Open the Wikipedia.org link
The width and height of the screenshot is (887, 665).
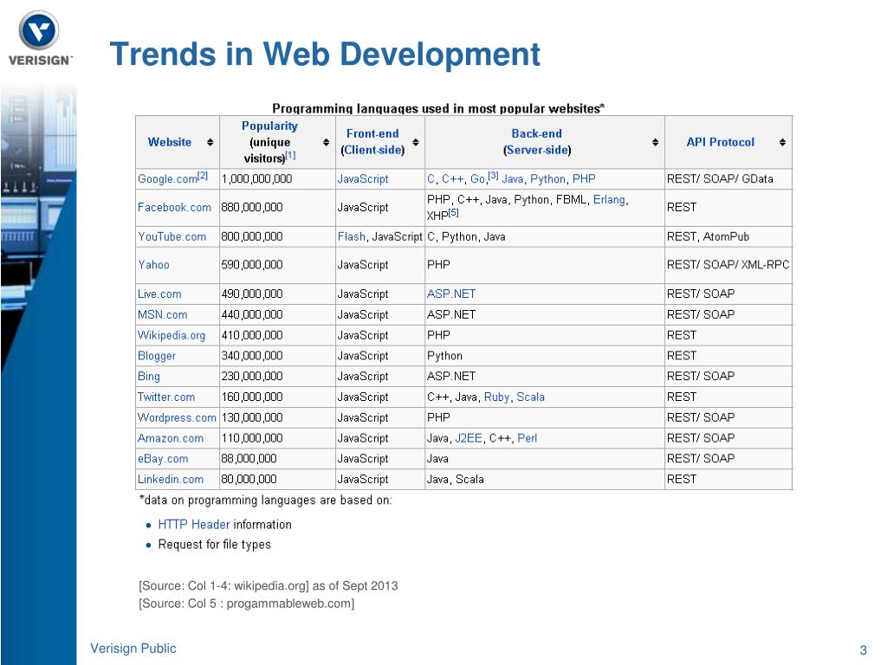coord(172,335)
